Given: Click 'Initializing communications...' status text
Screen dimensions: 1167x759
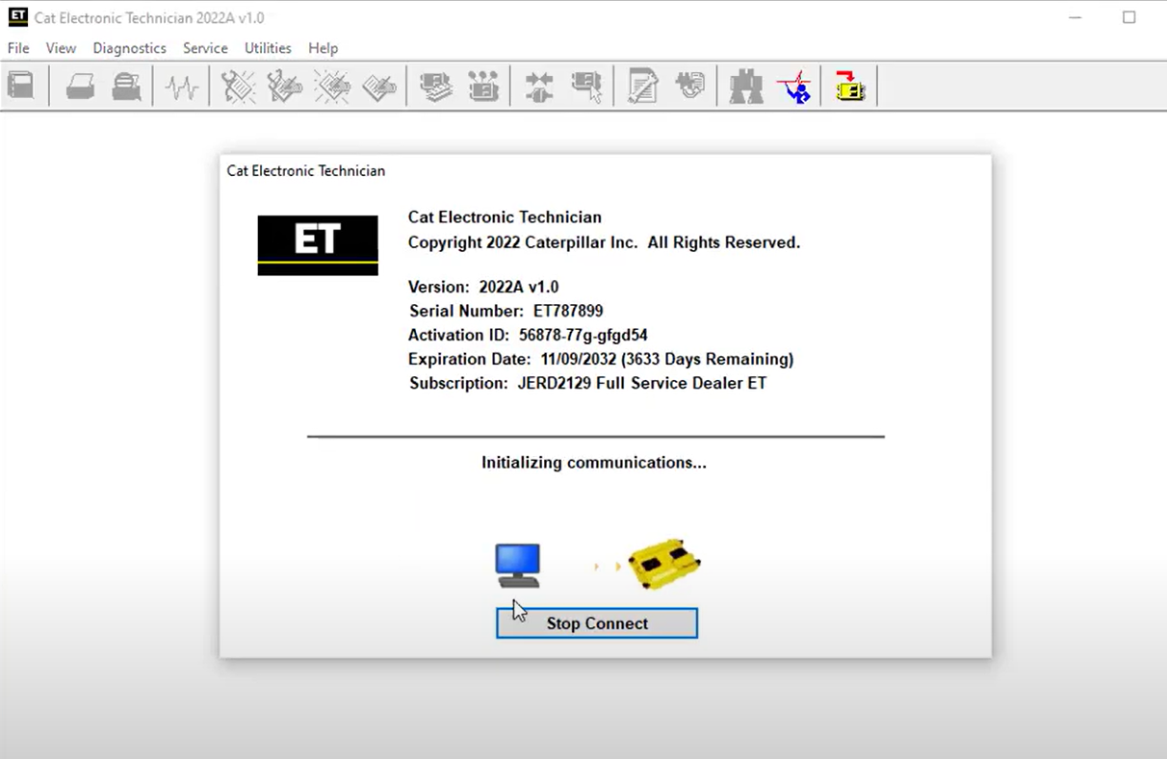Looking at the screenshot, I should [594, 463].
